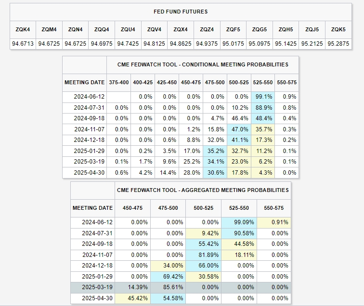Click the 45.42% yellow highlighted cell
The width and height of the screenshot is (364, 306).
[x=131, y=298]
